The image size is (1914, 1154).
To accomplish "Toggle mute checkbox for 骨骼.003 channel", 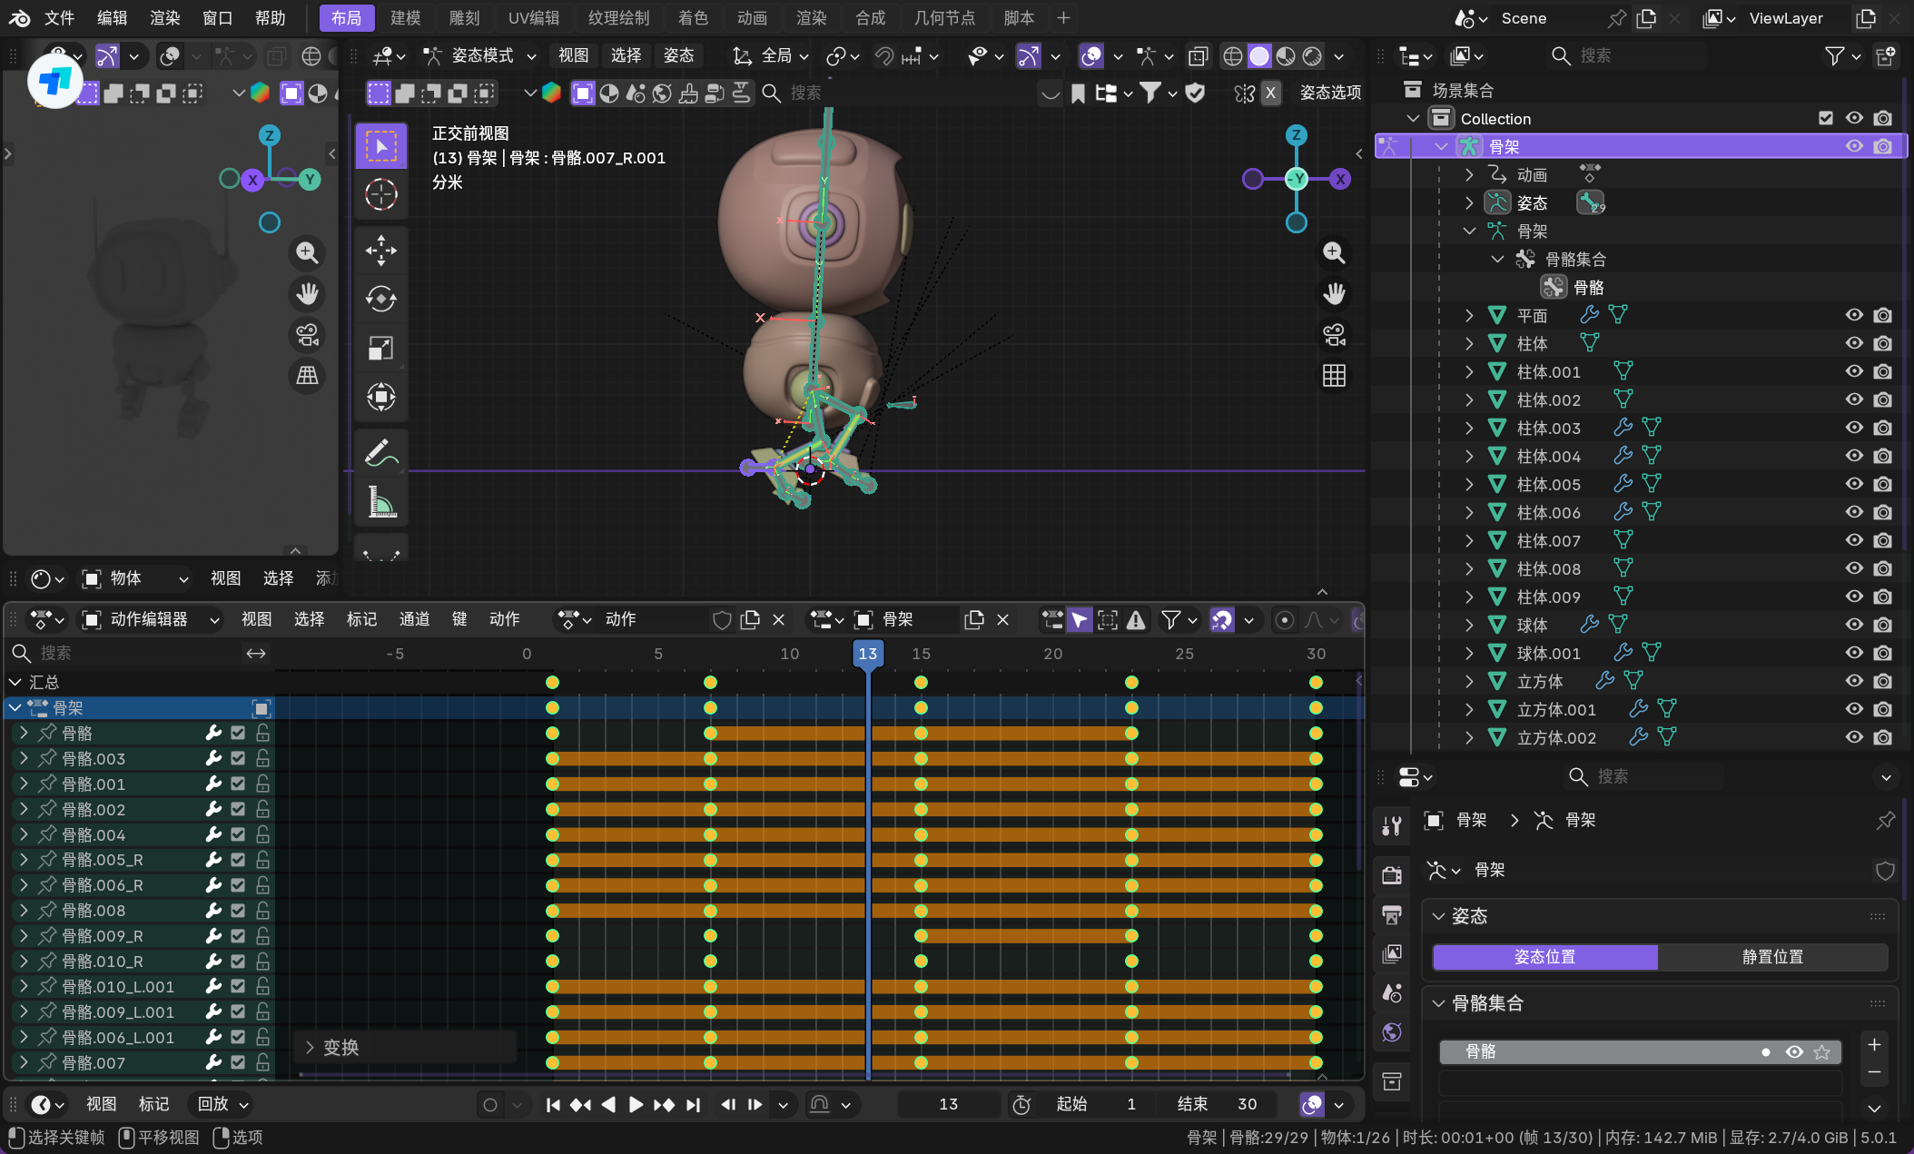I will pyautogui.click(x=238, y=758).
